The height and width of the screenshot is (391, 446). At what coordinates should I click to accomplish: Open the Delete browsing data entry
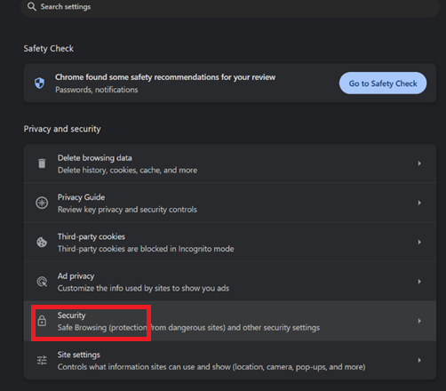pyautogui.click(x=230, y=164)
